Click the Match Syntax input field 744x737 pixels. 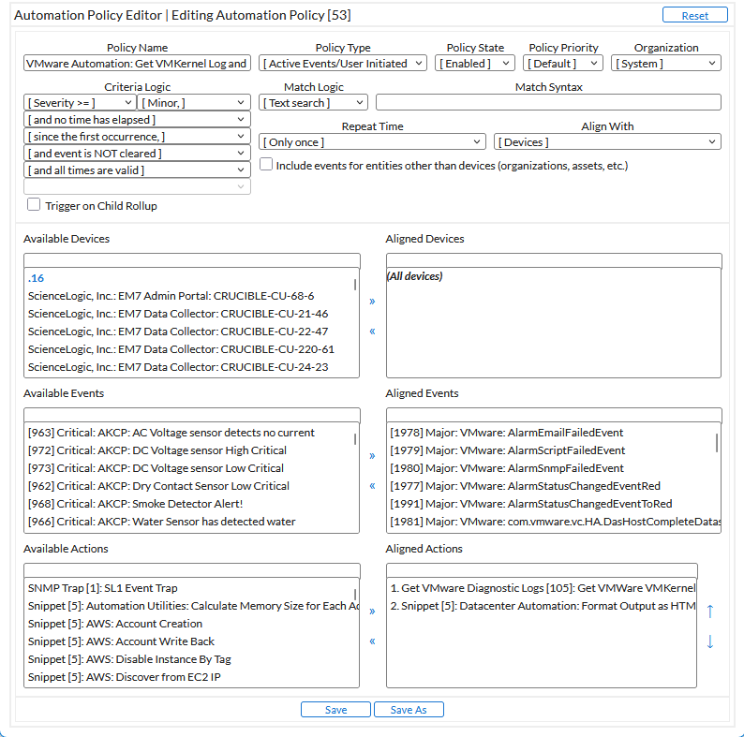click(x=548, y=102)
